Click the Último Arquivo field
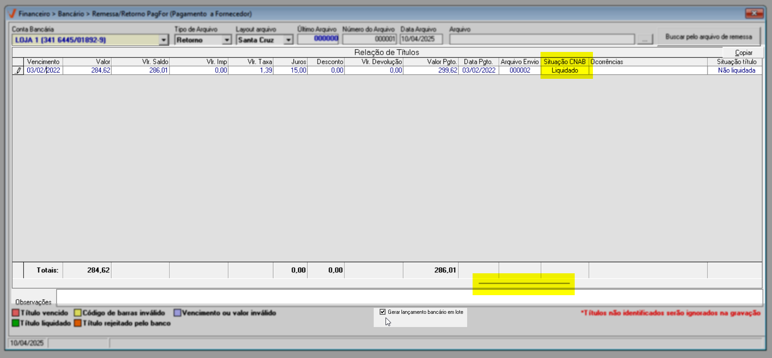Screen dimensions: 772x358 (318, 39)
